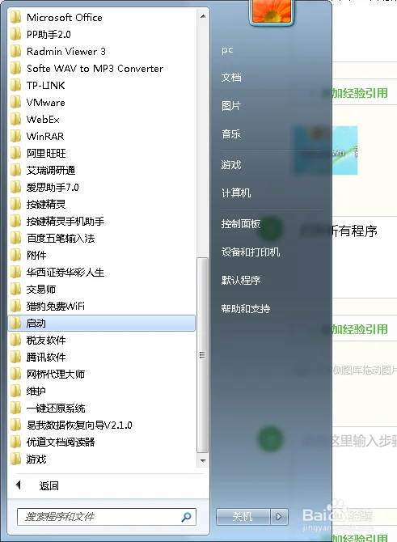Click the 按键精灵手机助手 folder icon
This screenshot has height=542, width=397.
tap(15, 221)
